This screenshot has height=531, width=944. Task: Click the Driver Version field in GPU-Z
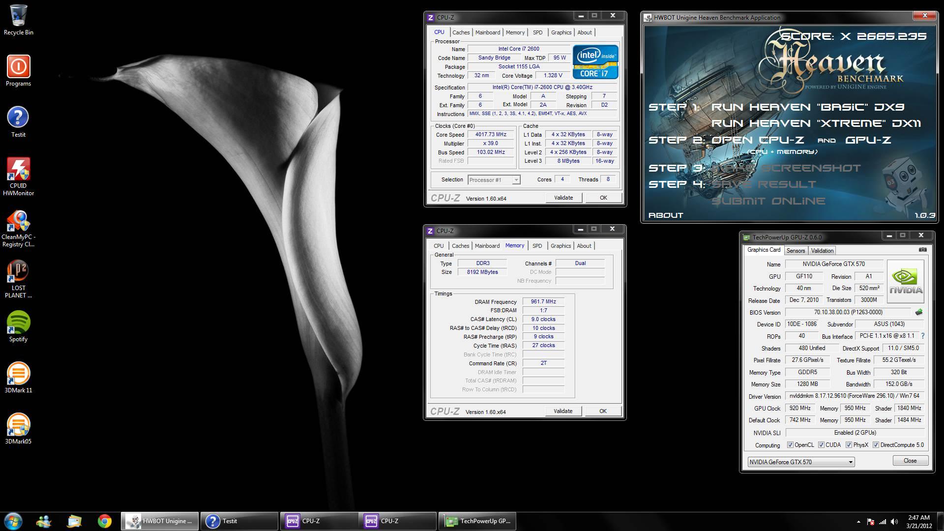tap(855, 396)
